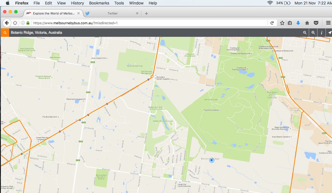Click the Trig Point Lookout map label
This screenshot has height=193, width=332.
[x=212, y=110]
